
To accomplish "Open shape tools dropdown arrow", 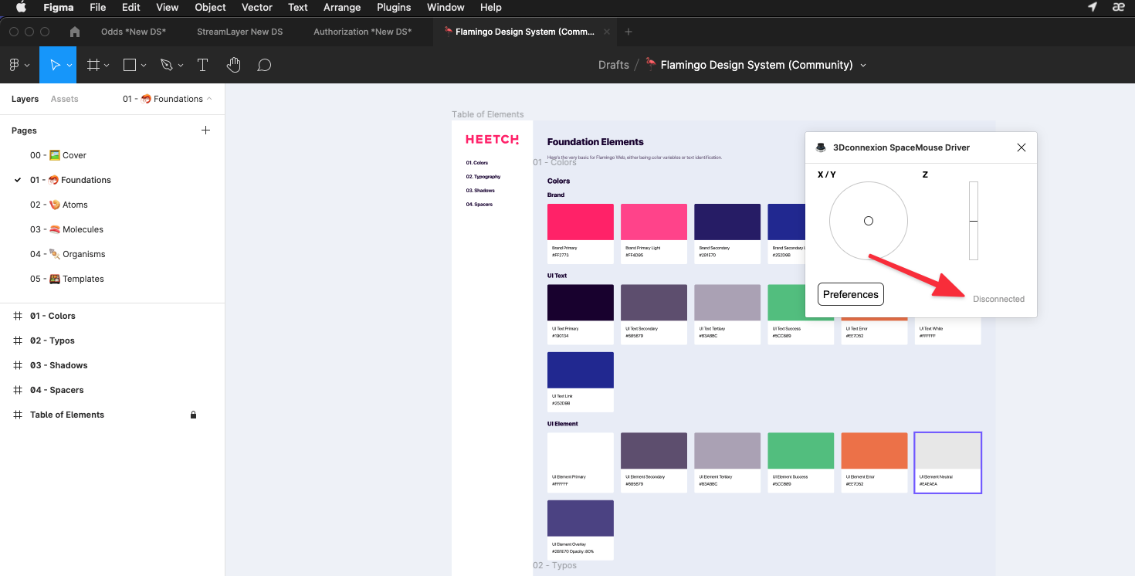I will pos(144,66).
